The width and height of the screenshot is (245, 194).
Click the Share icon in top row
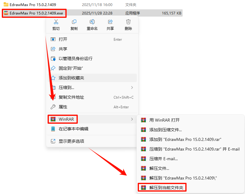[110, 22]
